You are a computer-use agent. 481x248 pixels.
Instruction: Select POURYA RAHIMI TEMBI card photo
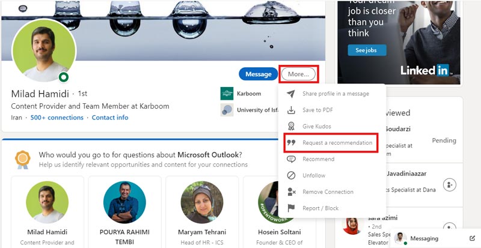click(124, 202)
